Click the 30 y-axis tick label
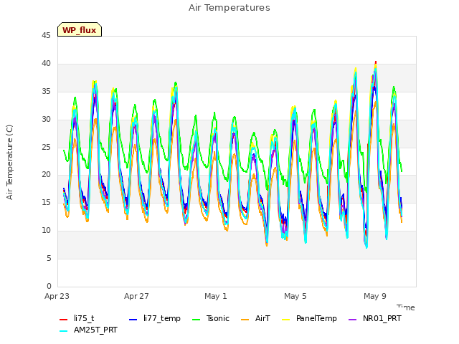Viewport: 459px width, 344px height. coord(46,119)
